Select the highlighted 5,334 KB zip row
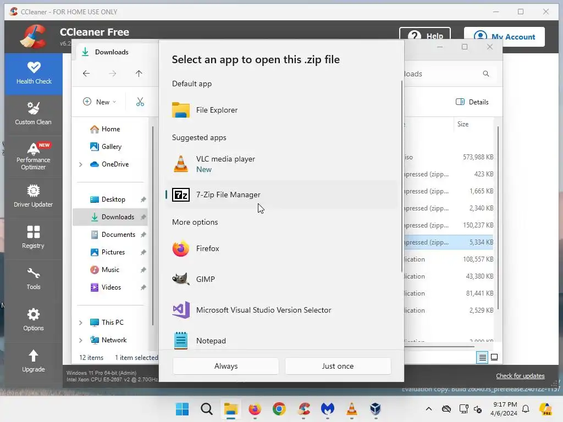This screenshot has height=422, width=563. point(449,242)
